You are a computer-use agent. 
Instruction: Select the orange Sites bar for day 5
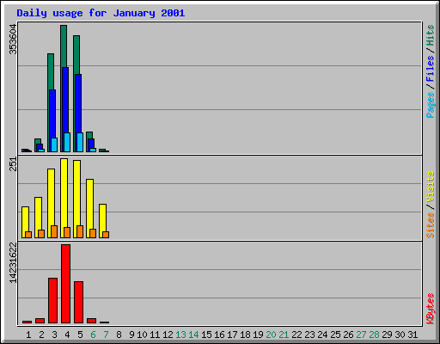click(80, 231)
